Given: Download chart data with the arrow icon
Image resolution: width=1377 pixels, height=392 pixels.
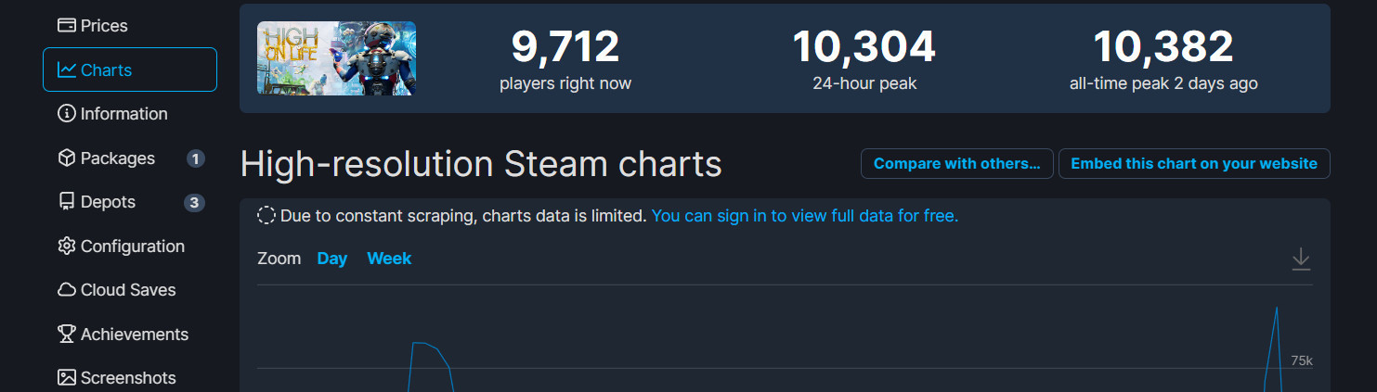Looking at the screenshot, I should point(1301,259).
